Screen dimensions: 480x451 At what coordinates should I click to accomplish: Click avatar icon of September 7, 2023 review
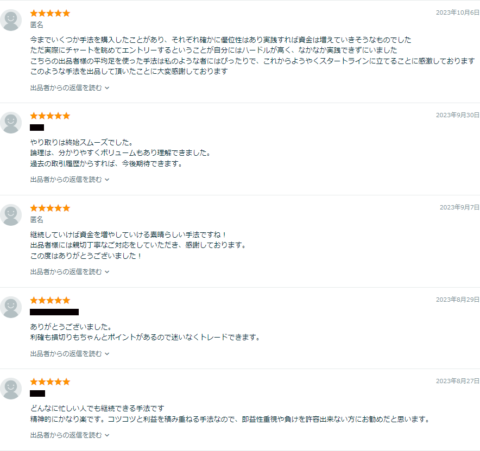11,215
